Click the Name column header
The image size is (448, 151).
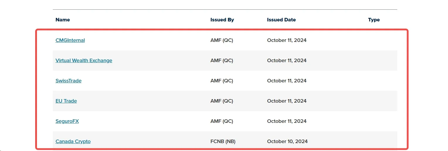pyautogui.click(x=62, y=20)
